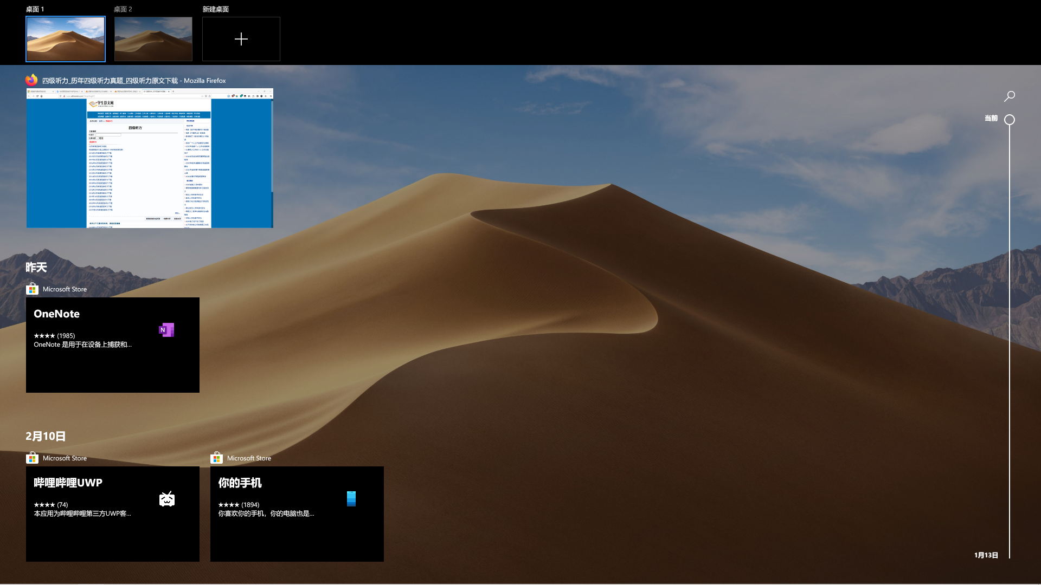Click the Firefox logo icon beside window title
This screenshot has height=585, width=1041.
31,80
